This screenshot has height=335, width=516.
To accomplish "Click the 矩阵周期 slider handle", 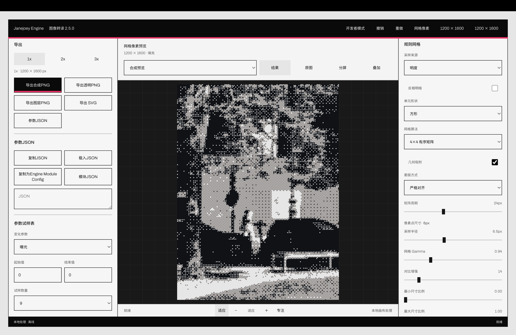I will (x=443, y=212).
